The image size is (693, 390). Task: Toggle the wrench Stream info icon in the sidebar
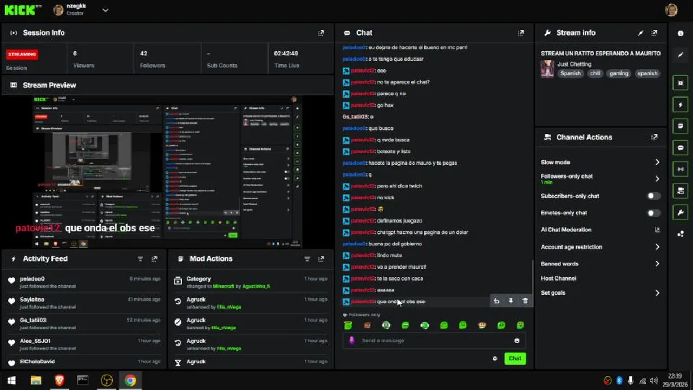pos(681,212)
